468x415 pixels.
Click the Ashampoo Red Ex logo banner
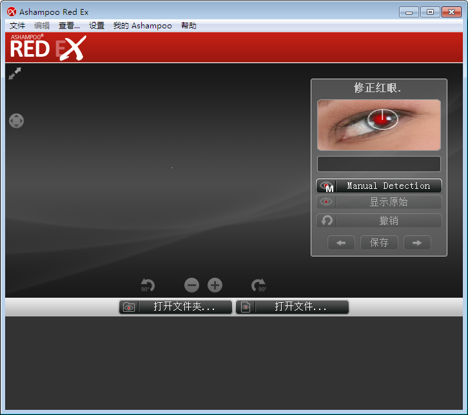[x=48, y=48]
